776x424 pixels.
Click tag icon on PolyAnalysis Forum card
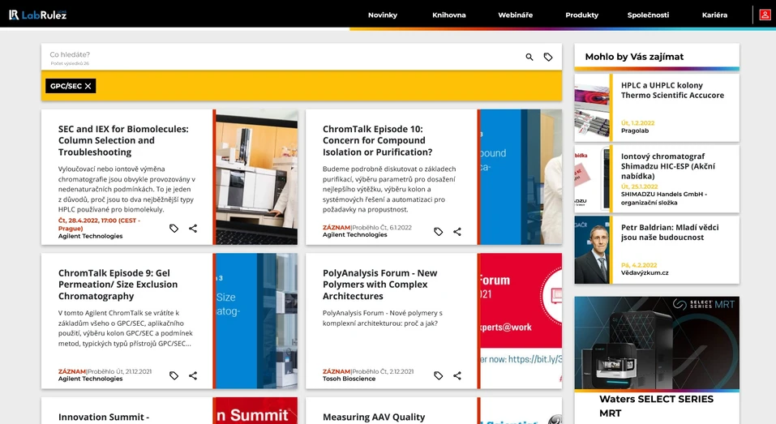(438, 375)
